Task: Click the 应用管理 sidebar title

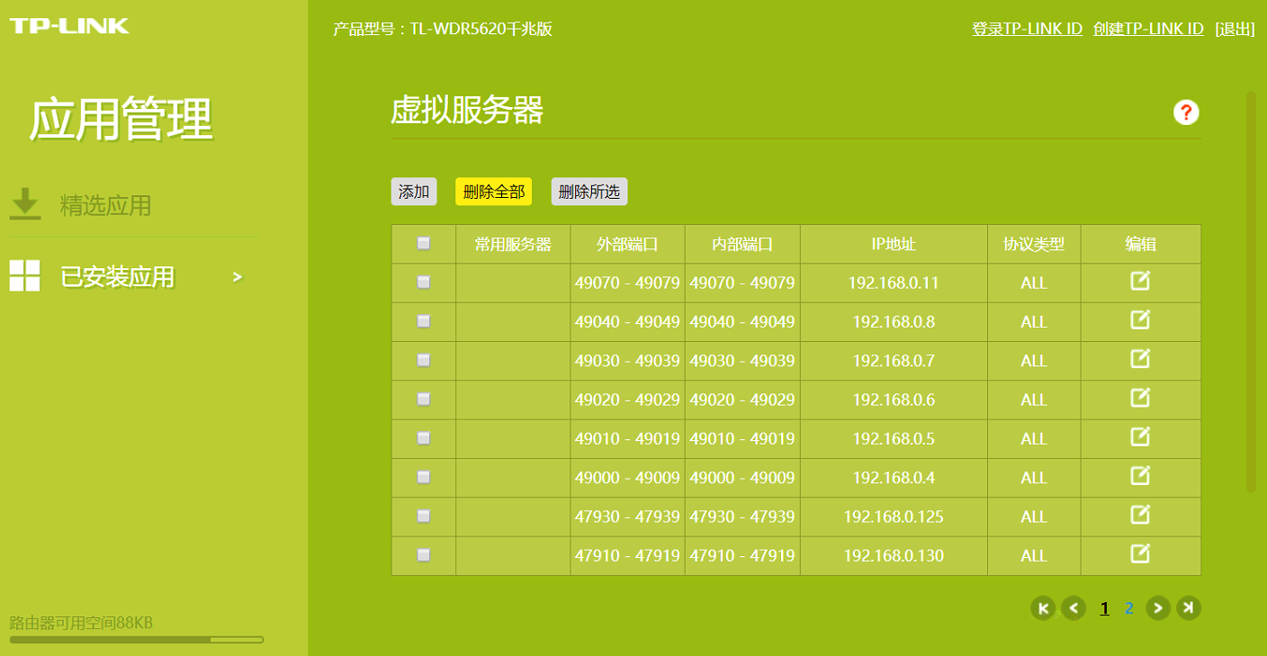Action: tap(121, 119)
